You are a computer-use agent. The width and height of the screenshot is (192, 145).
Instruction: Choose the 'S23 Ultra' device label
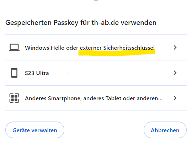(37, 73)
